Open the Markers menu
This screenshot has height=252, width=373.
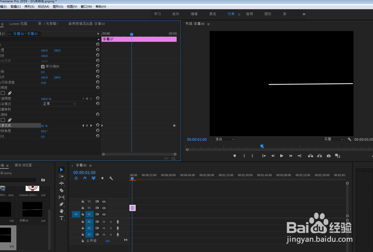click(x=44, y=7)
